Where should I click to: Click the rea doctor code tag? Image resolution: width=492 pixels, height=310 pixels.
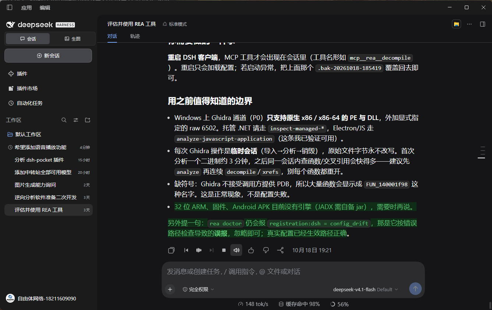click(x=226, y=223)
